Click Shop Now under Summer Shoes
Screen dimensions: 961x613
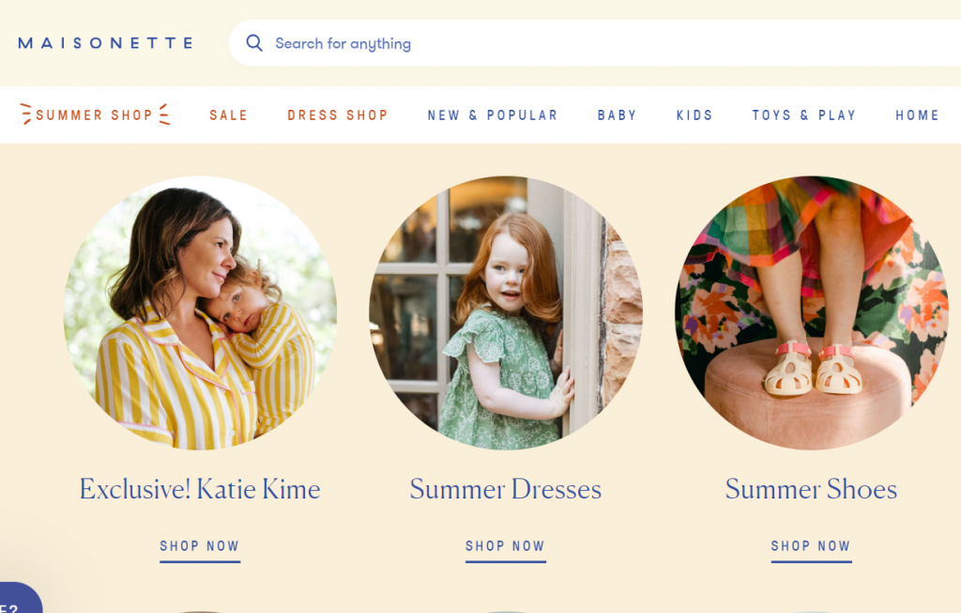pyautogui.click(x=811, y=546)
